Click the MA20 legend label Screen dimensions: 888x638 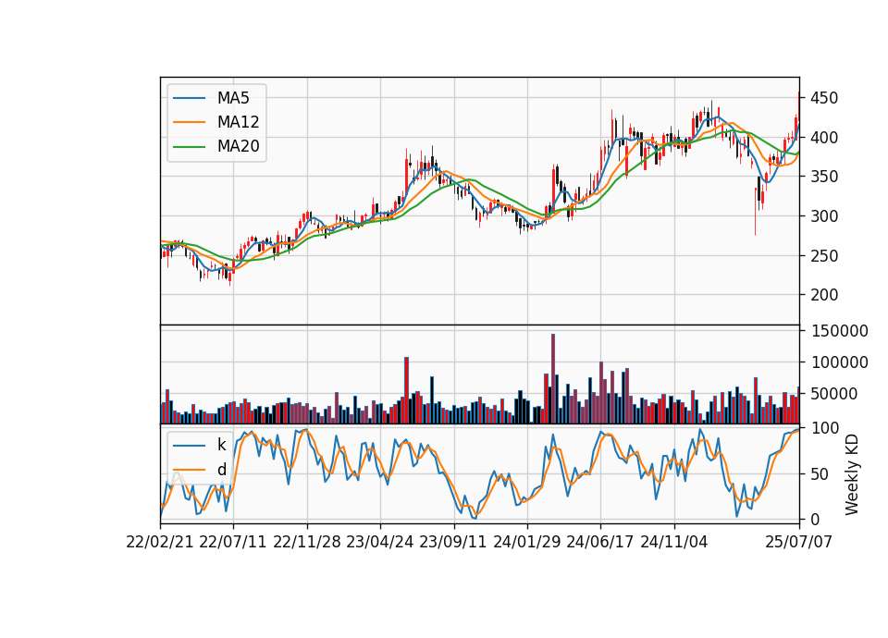point(238,147)
